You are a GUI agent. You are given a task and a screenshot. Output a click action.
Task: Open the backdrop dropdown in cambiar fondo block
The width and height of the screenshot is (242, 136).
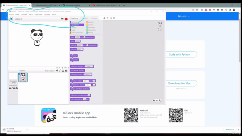pyautogui.click(x=88, y=74)
